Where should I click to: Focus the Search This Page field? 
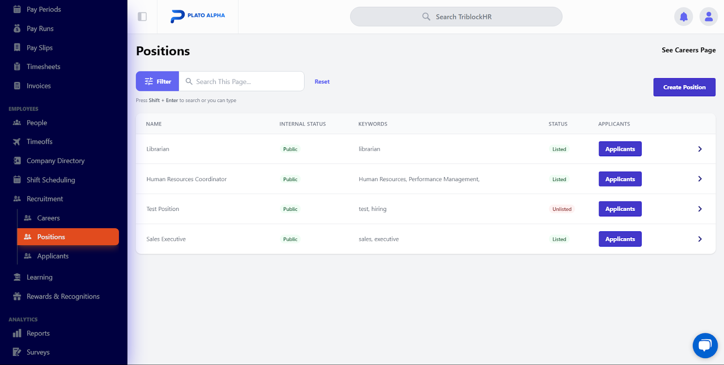(x=242, y=81)
